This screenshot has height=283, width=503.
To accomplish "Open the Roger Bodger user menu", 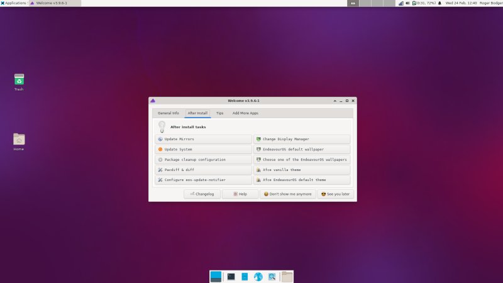I will pos(491,3).
